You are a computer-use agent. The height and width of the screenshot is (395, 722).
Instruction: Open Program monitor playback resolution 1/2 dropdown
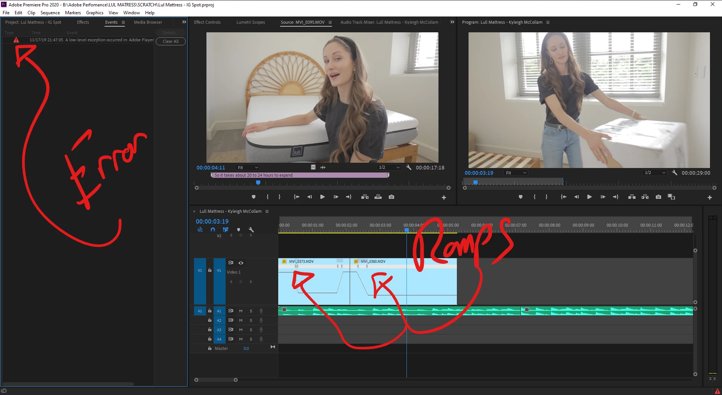(x=655, y=173)
